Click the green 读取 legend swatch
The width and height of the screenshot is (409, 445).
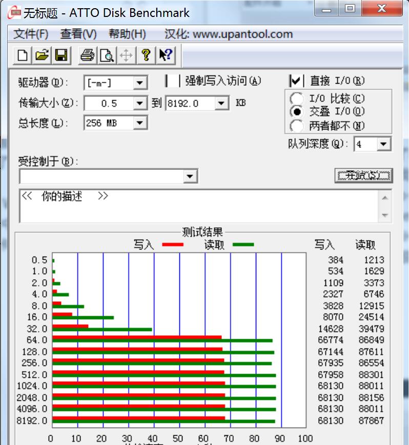[243, 245]
